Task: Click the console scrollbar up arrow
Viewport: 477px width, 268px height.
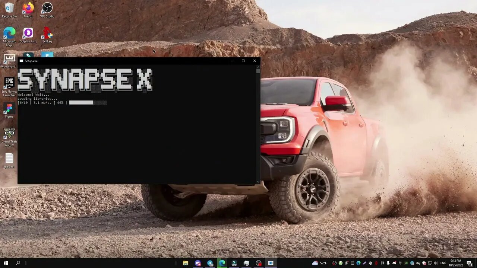Action: (258, 67)
